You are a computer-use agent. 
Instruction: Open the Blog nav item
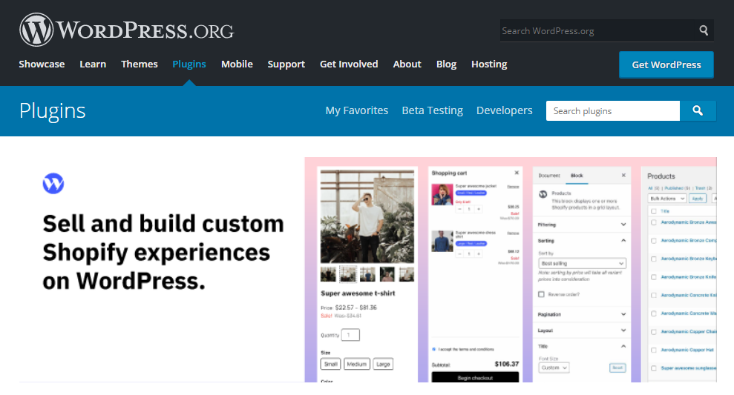coord(446,64)
